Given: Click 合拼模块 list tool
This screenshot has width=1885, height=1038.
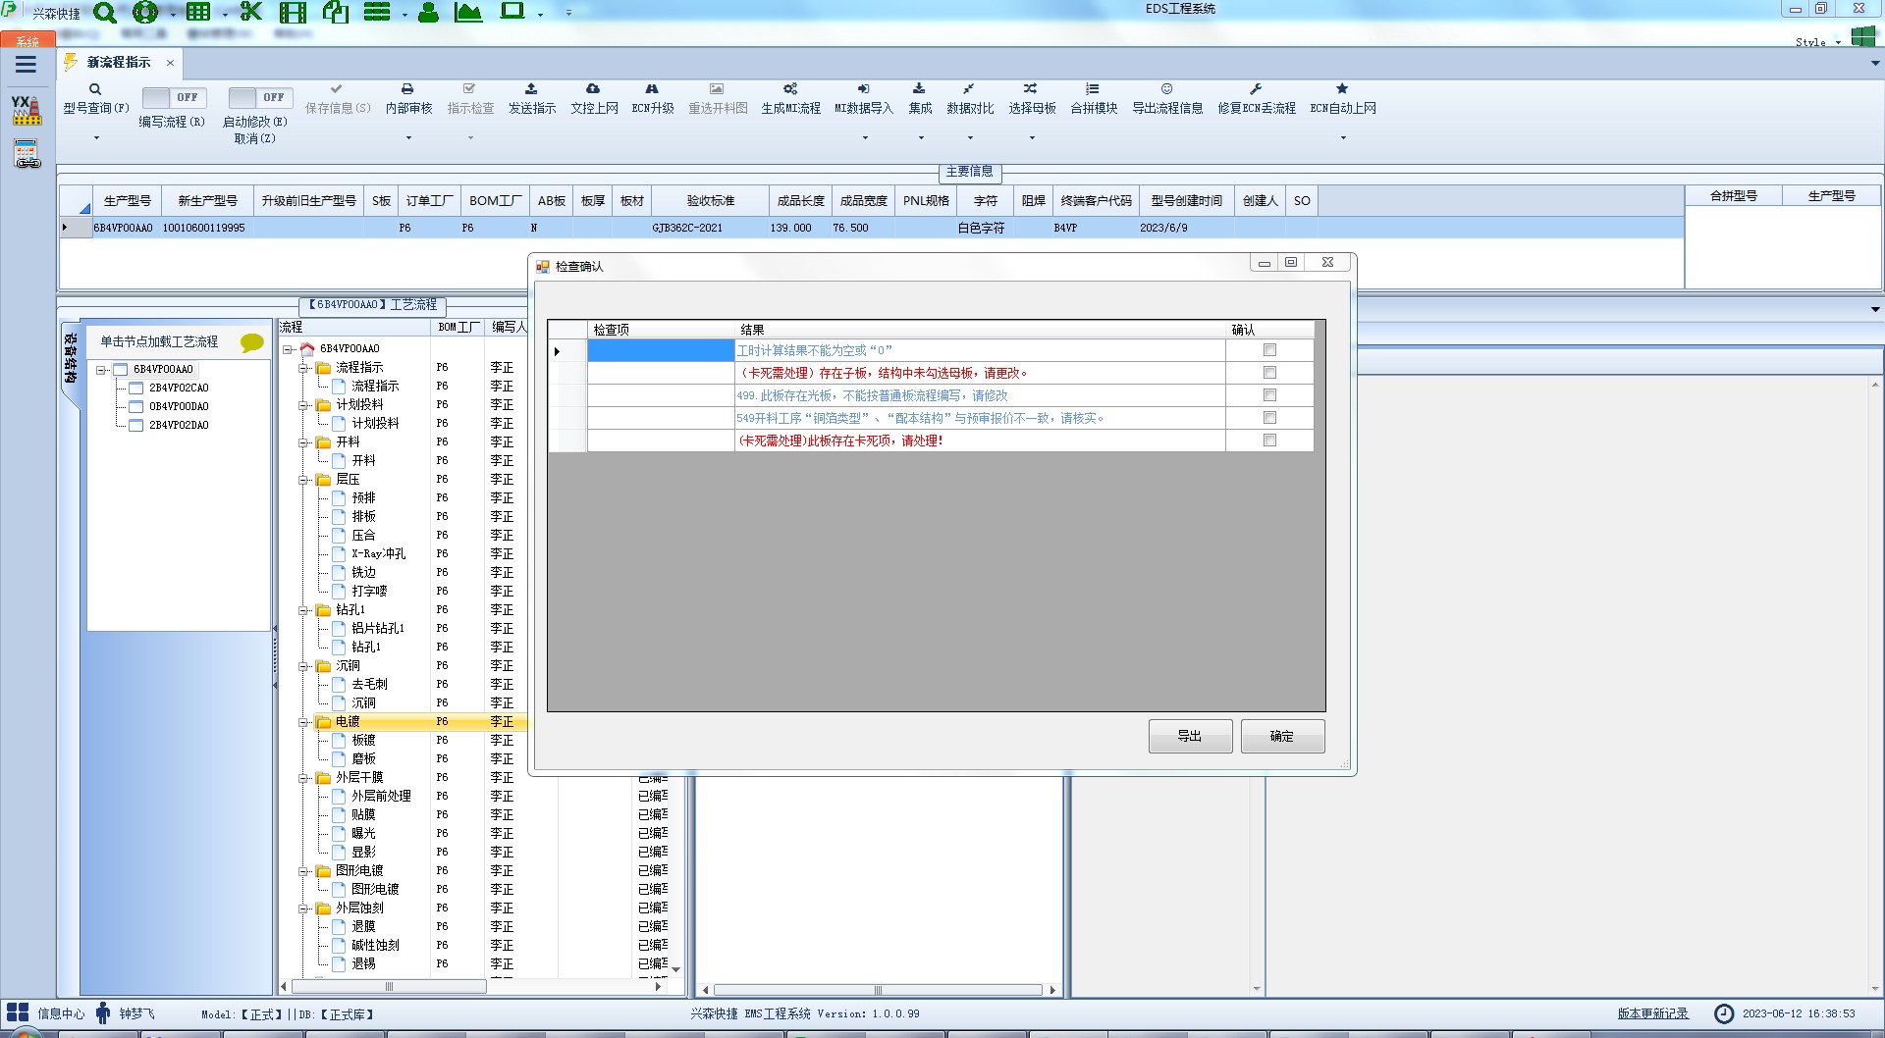Looking at the screenshot, I should [x=1094, y=99].
